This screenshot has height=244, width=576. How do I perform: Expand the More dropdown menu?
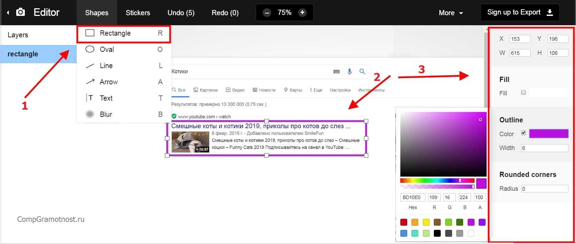point(450,13)
